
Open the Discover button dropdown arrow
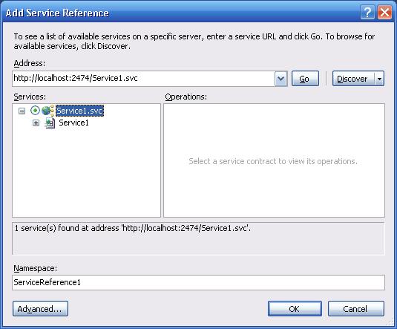(x=379, y=79)
